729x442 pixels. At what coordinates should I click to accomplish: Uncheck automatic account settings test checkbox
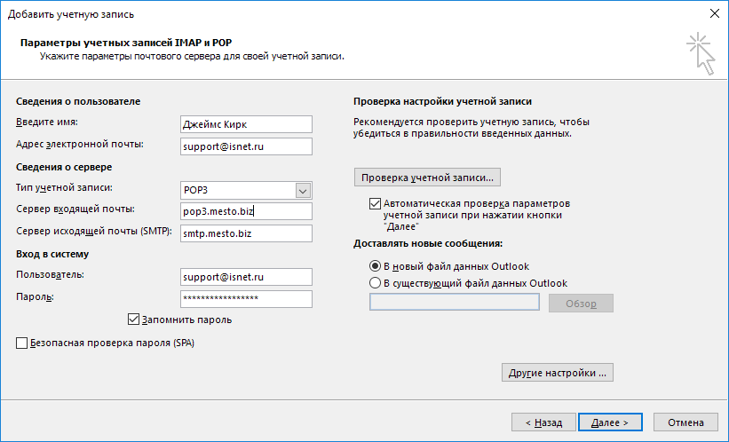pos(375,203)
